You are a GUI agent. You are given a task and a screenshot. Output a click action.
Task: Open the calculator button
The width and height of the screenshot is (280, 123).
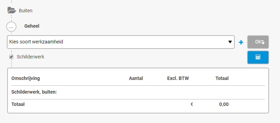pyautogui.click(x=258, y=57)
